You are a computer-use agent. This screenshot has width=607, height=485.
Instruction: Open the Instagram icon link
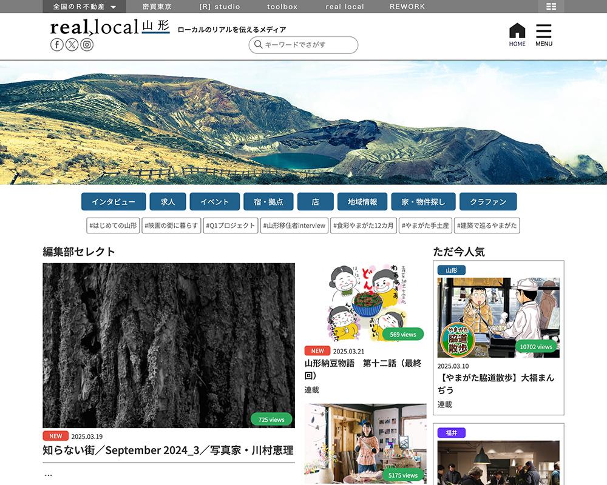coord(87,45)
